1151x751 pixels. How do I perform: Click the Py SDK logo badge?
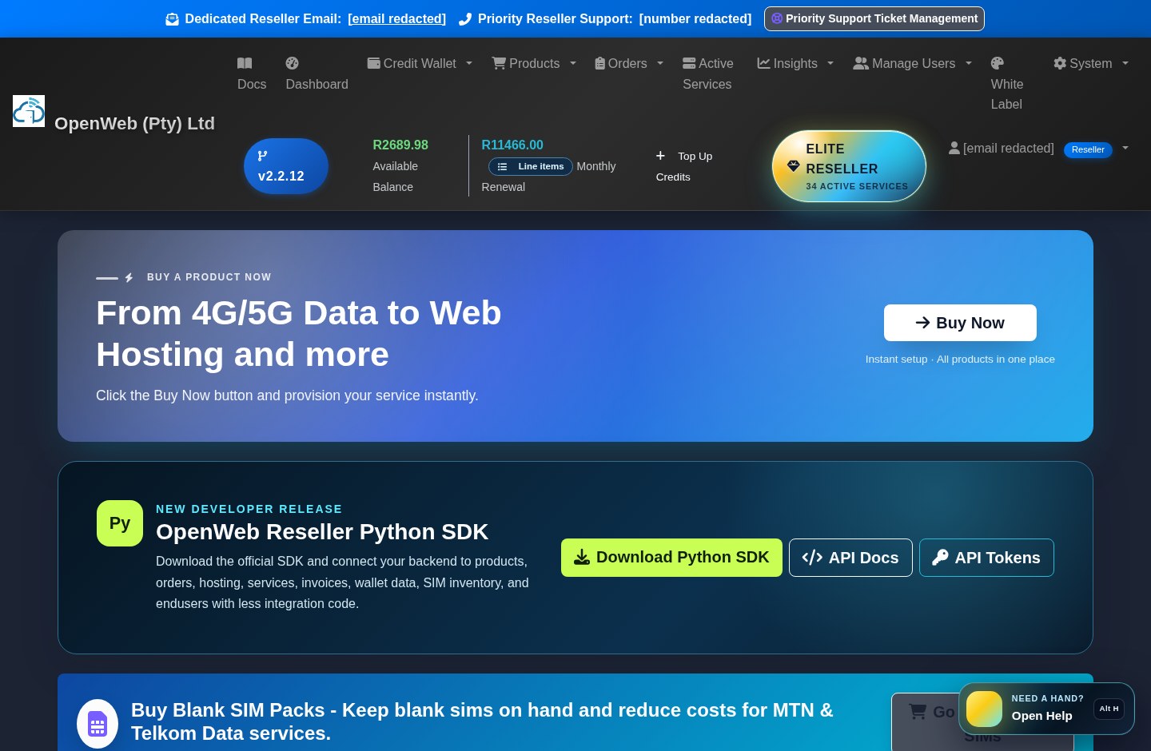[120, 523]
